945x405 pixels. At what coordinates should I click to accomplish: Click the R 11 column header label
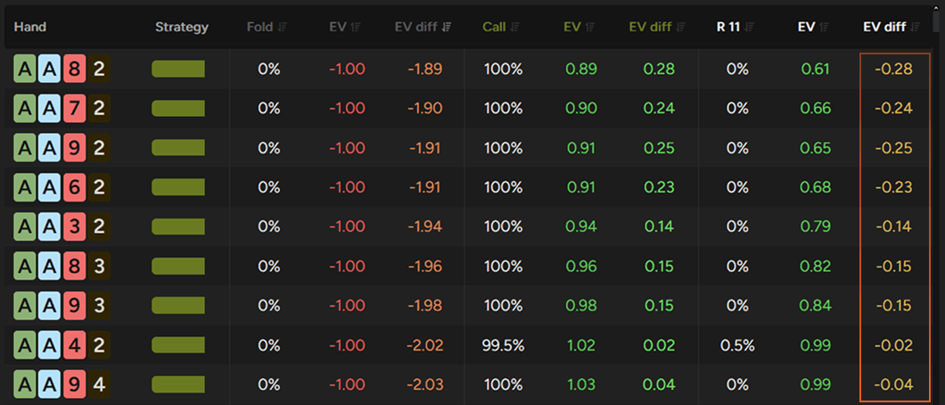pos(728,27)
